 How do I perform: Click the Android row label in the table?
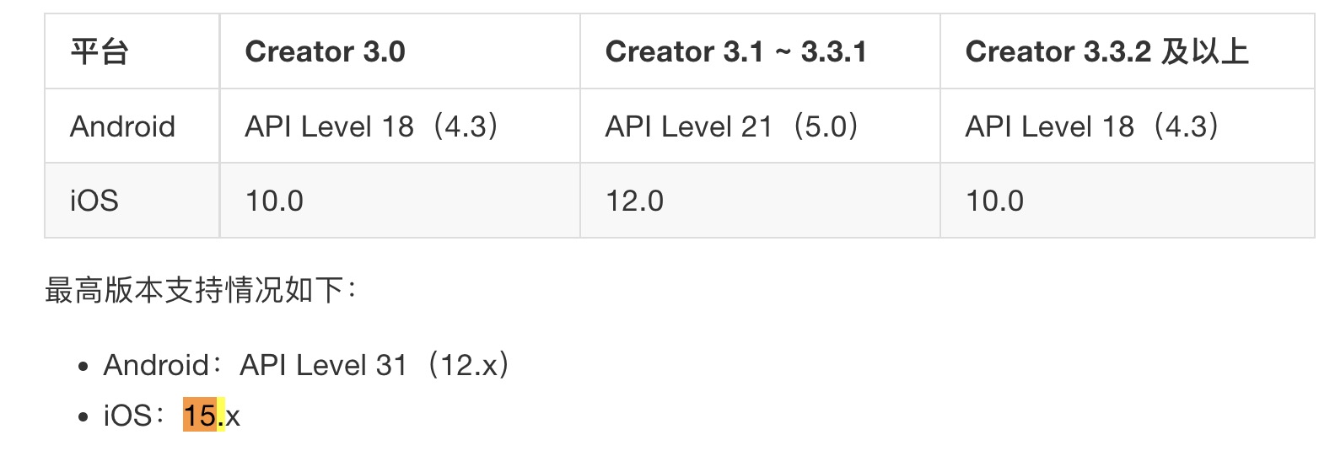122,127
